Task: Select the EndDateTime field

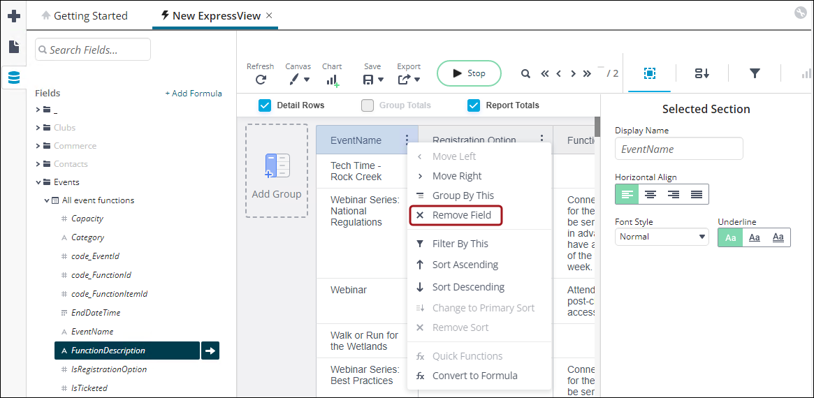Action: coord(96,313)
